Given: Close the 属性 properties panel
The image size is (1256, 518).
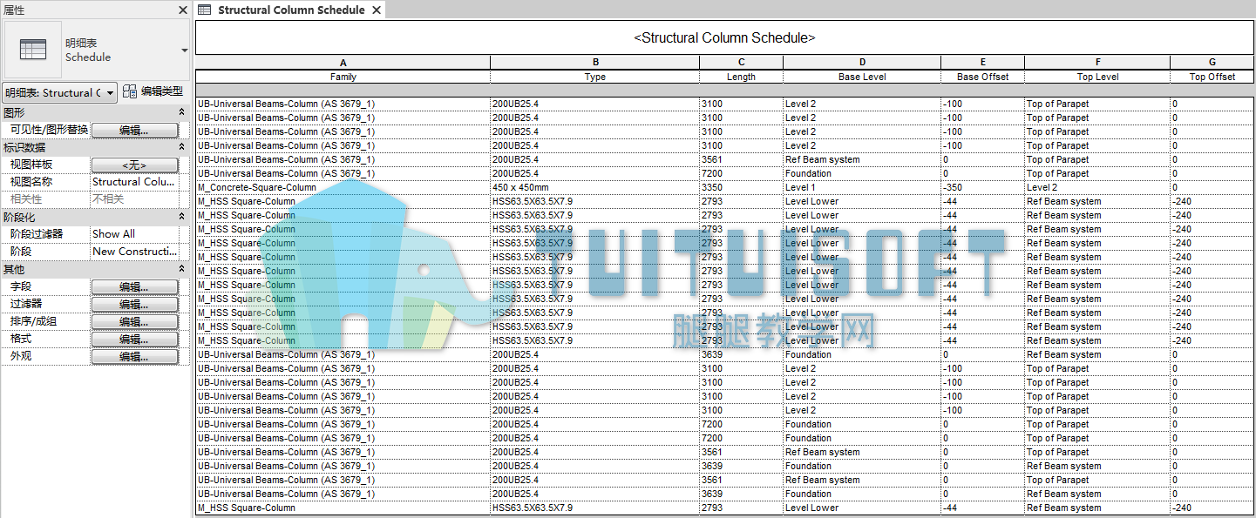Looking at the screenshot, I should click(183, 10).
